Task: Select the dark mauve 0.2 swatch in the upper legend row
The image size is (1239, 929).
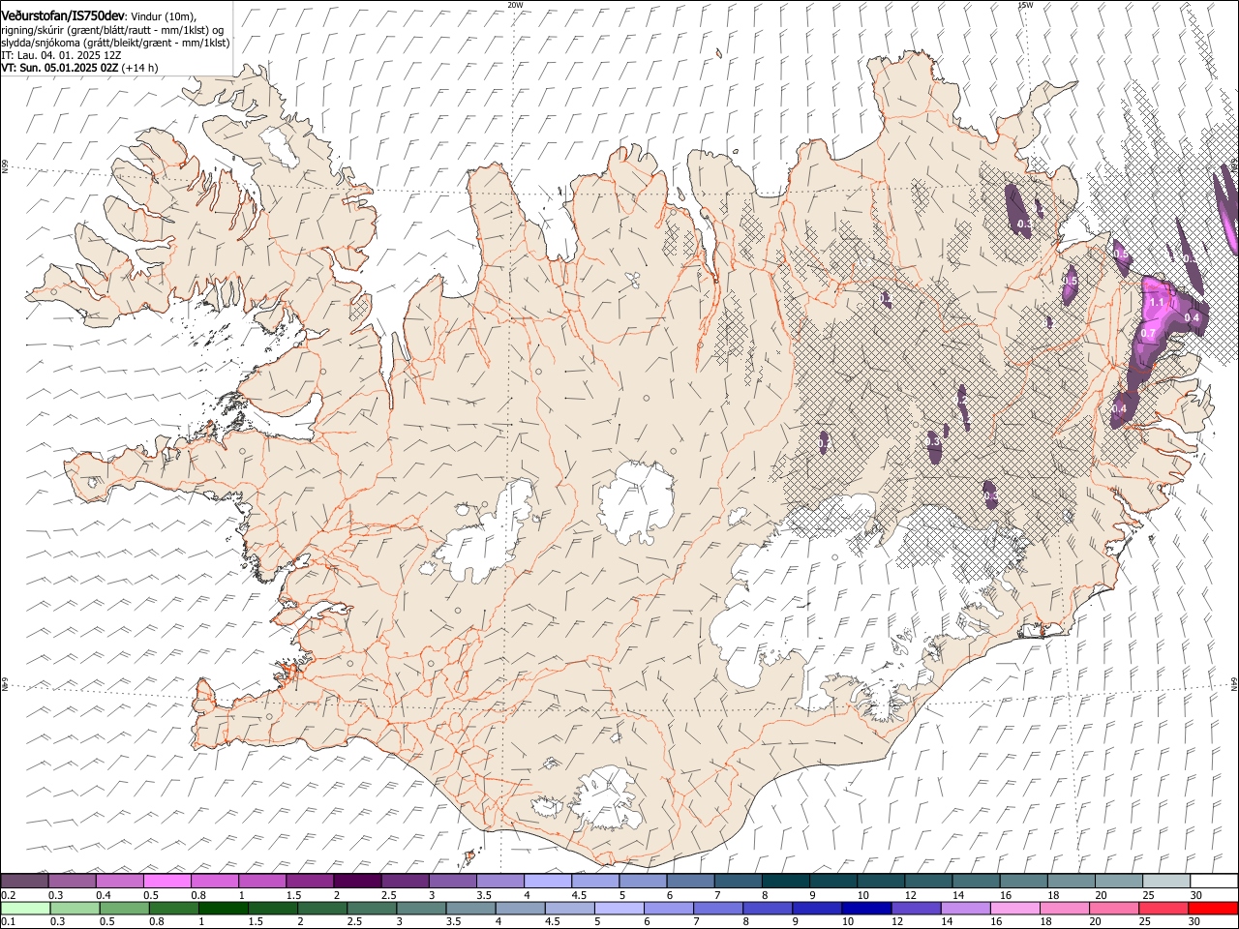Action: [x=24, y=881]
